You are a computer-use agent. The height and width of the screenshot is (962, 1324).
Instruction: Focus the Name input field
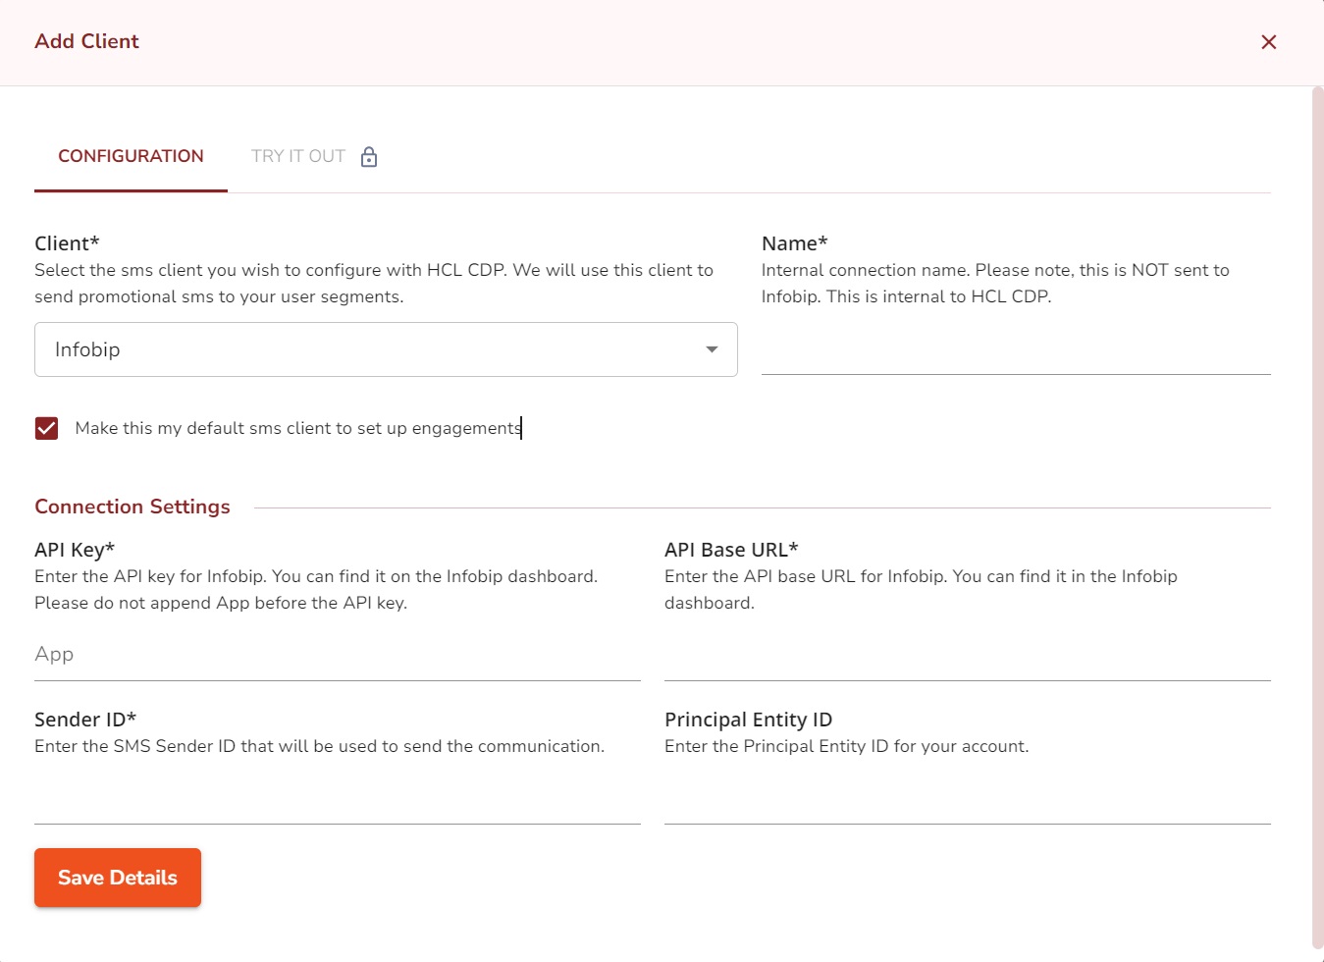coord(1015,351)
